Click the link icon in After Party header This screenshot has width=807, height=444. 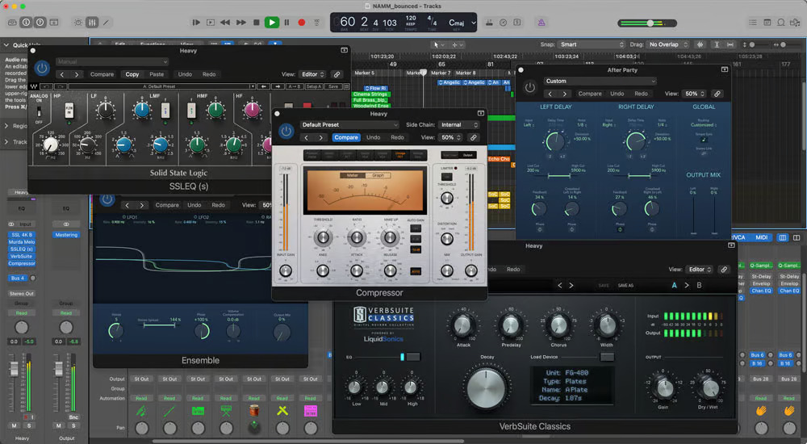717,94
